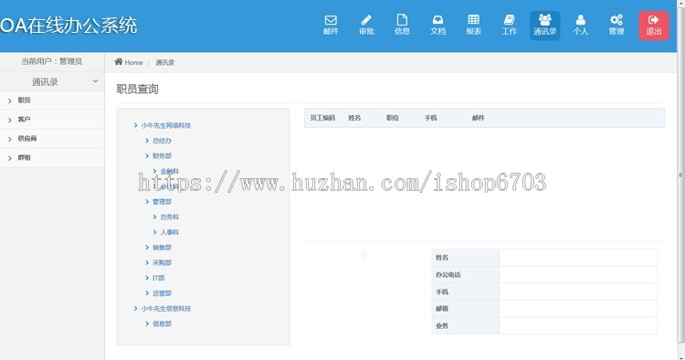This screenshot has width=685, height=360.
Task: Click the 职位 column header
Action: coord(393,118)
